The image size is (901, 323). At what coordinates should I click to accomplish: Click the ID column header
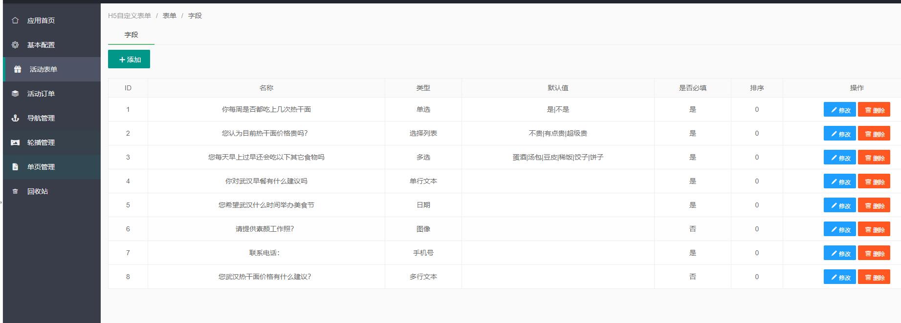pos(128,88)
